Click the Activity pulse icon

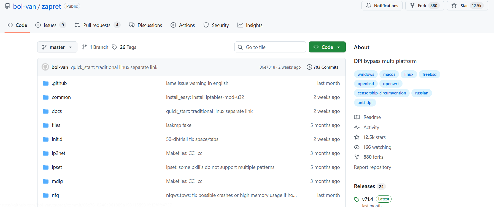357,127
